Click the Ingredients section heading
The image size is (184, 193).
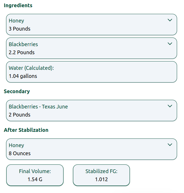pyautogui.click(x=18, y=5)
